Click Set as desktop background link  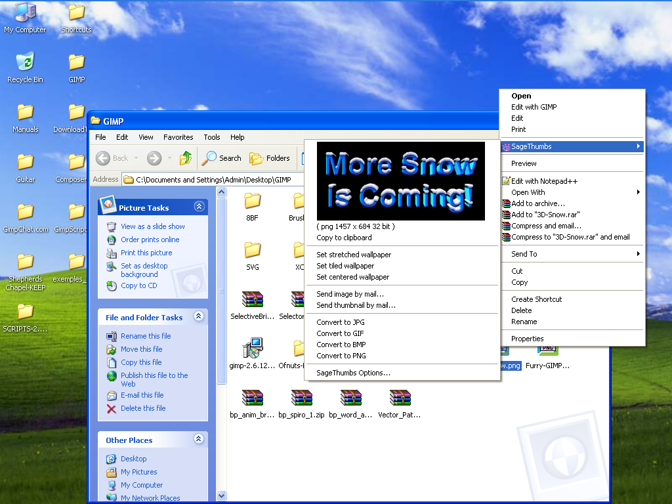(144, 270)
